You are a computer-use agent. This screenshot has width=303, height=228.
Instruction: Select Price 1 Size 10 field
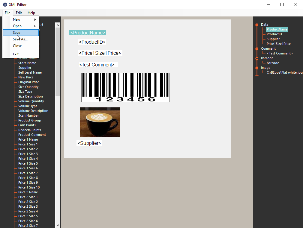tap(29, 187)
